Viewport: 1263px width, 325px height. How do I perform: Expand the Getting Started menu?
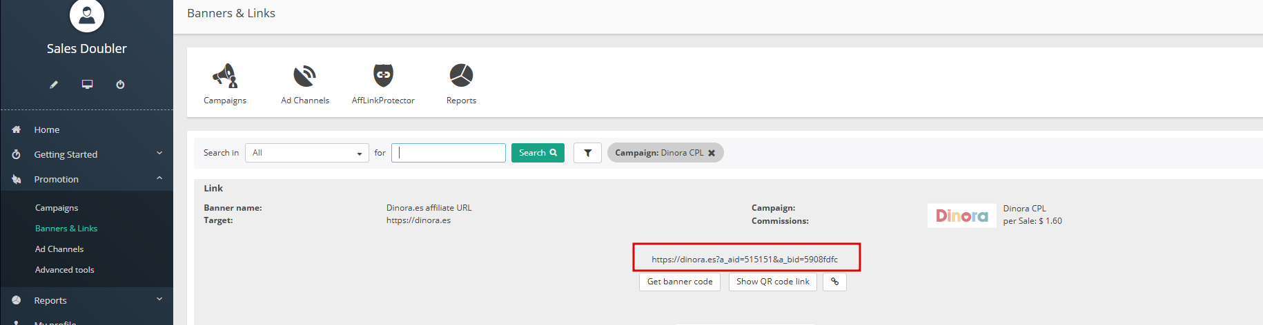(87, 154)
